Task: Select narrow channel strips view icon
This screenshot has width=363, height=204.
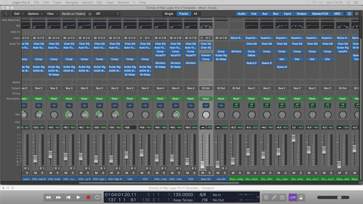Action: click(x=349, y=14)
